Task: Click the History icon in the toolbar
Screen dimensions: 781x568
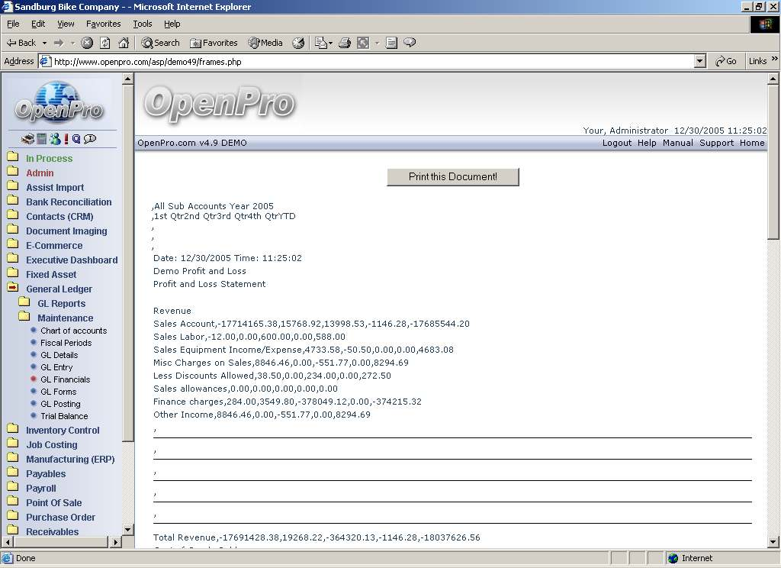Action: [298, 43]
